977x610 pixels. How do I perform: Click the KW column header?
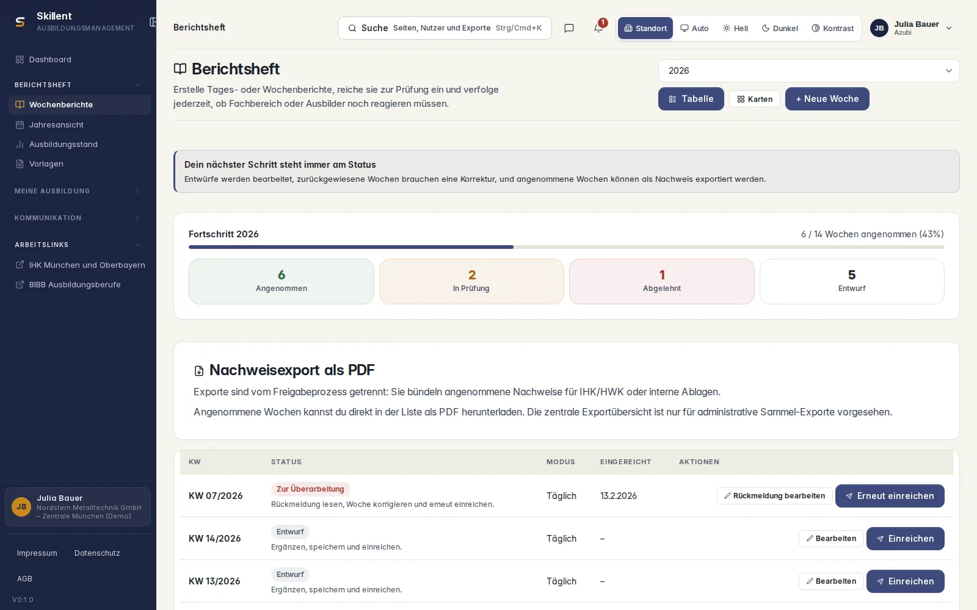pyautogui.click(x=195, y=462)
